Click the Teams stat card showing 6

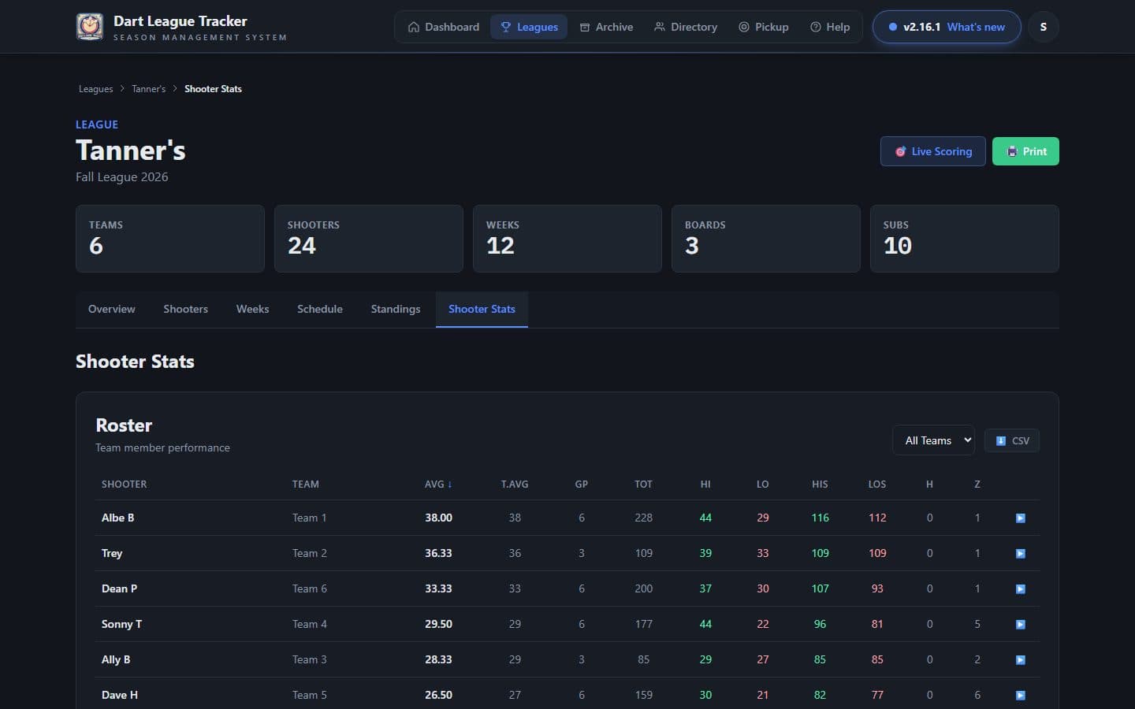coord(170,239)
